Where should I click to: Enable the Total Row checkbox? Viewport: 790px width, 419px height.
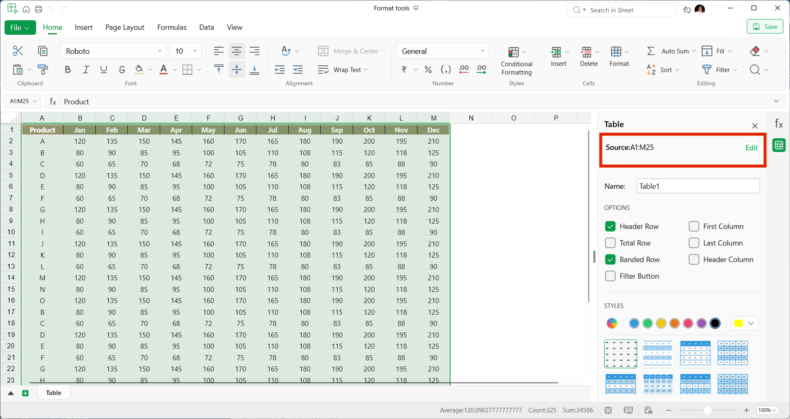pos(610,243)
